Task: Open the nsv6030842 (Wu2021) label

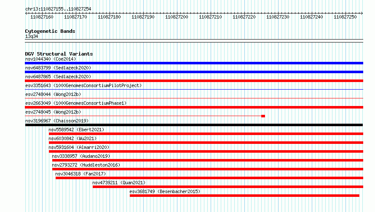Action: [x=72, y=138]
